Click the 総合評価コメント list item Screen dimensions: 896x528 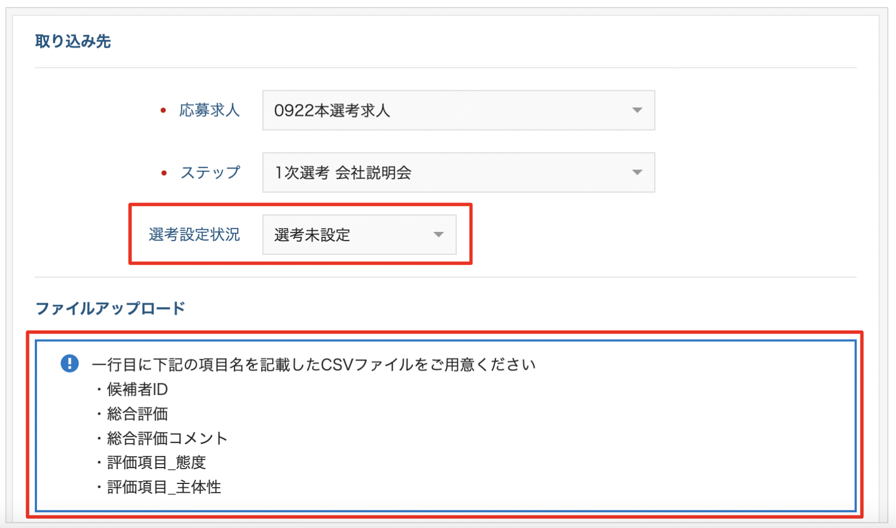tap(167, 438)
